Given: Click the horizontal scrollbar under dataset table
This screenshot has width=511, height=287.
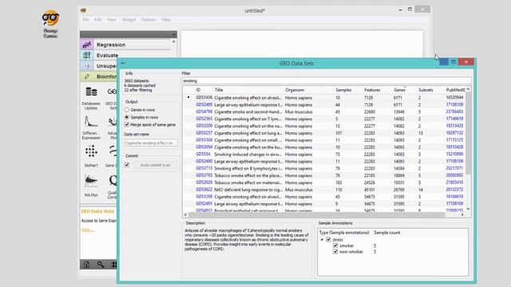Looking at the screenshot, I should click(316, 214).
